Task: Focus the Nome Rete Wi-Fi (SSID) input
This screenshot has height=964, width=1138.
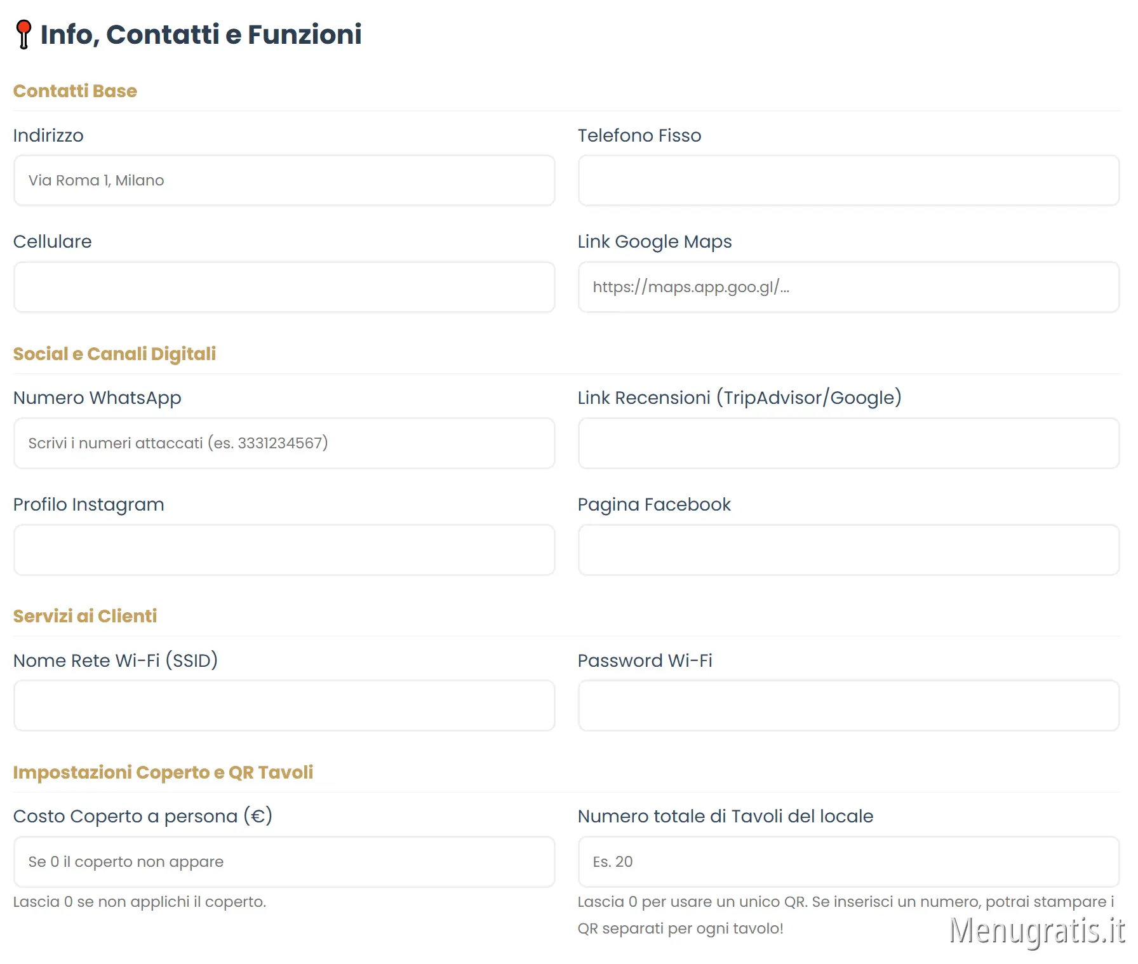Action: (284, 706)
